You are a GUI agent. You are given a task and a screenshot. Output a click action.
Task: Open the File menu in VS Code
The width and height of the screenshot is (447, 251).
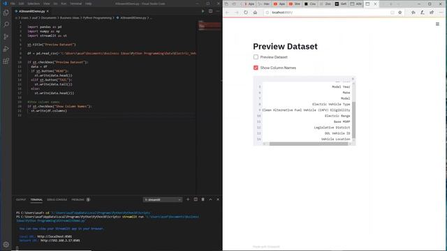pyautogui.click(x=13, y=3)
